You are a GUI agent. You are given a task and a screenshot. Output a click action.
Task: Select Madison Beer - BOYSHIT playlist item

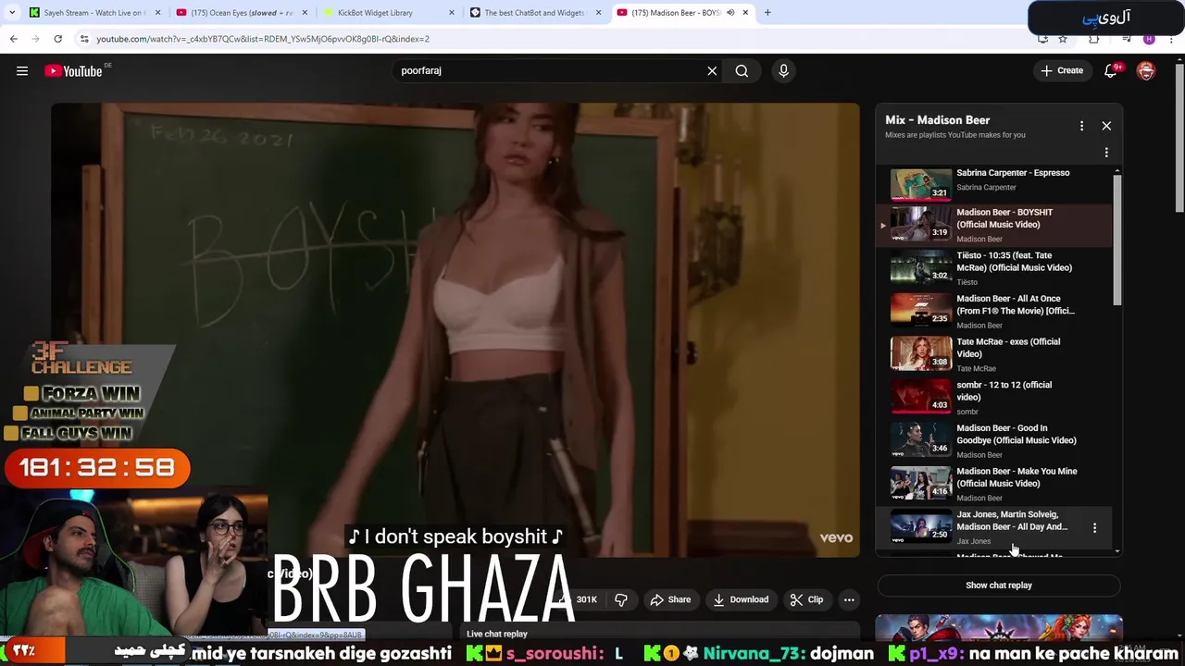995,226
